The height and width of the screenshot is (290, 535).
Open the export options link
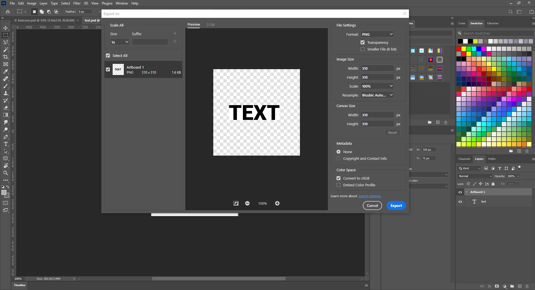pos(370,196)
